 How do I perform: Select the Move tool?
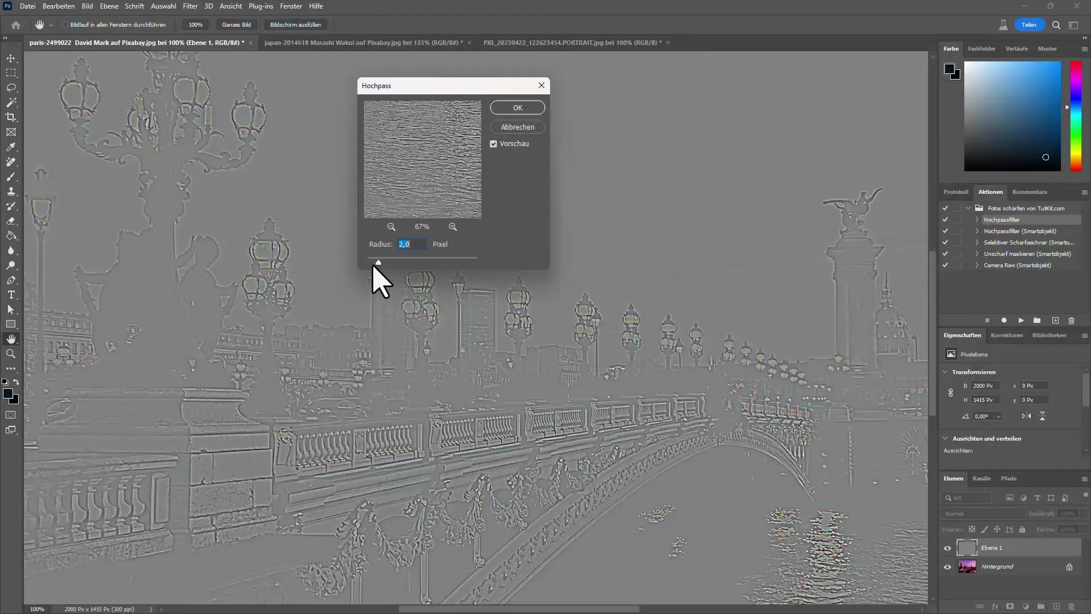pos(11,58)
